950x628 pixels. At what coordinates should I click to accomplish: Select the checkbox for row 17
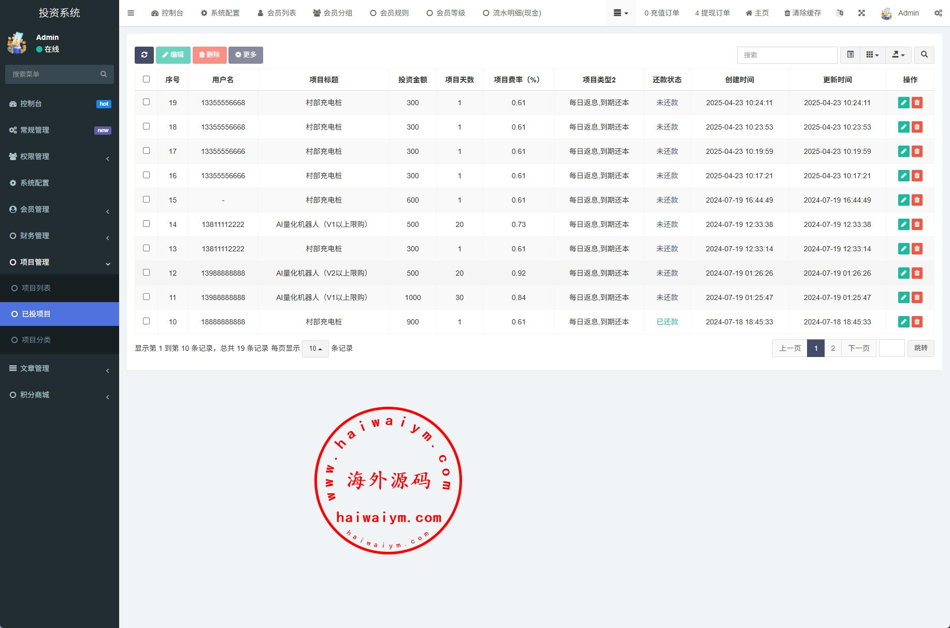click(x=146, y=151)
